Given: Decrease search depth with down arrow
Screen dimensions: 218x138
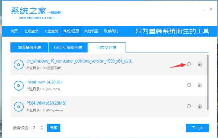Looking at the screenshot, I should click(42, 129).
